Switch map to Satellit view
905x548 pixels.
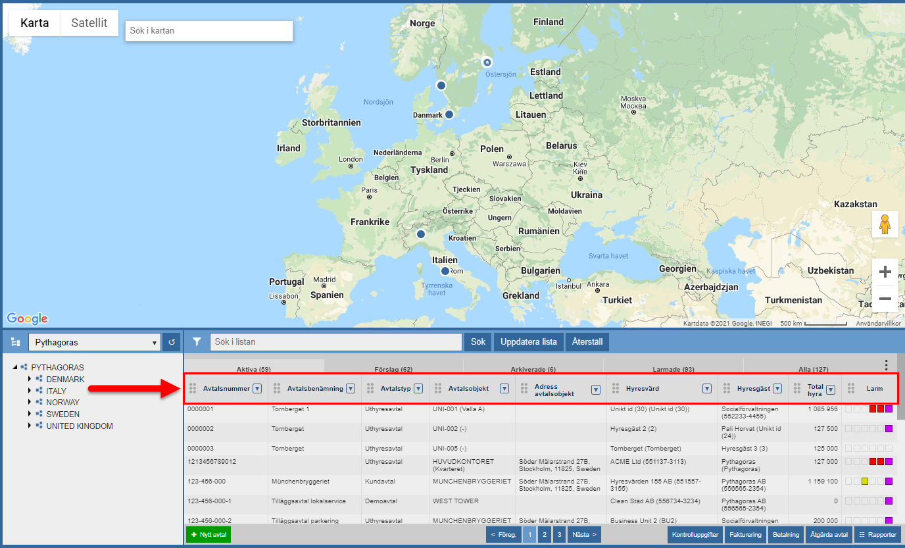click(x=89, y=23)
